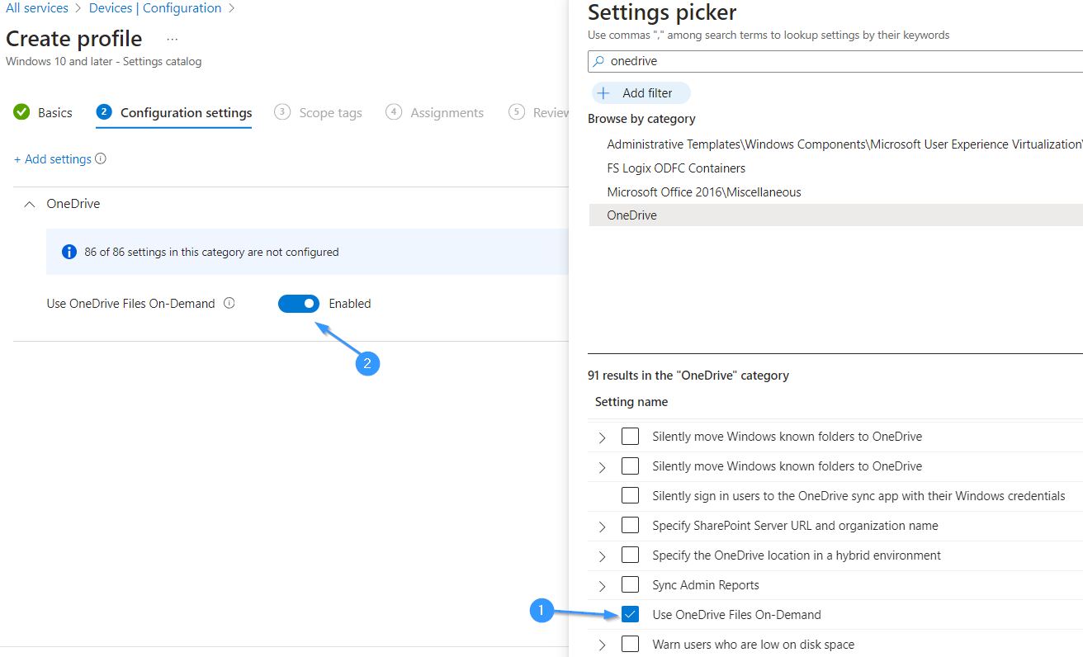Expand second Silently move Windows known folders row

pyautogui.click(x=602, y=467)
